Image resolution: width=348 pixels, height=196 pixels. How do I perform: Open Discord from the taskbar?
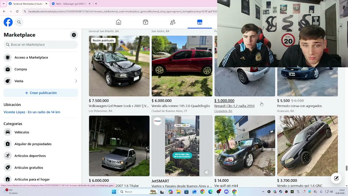pyautogui.click(x=226, y=192)
